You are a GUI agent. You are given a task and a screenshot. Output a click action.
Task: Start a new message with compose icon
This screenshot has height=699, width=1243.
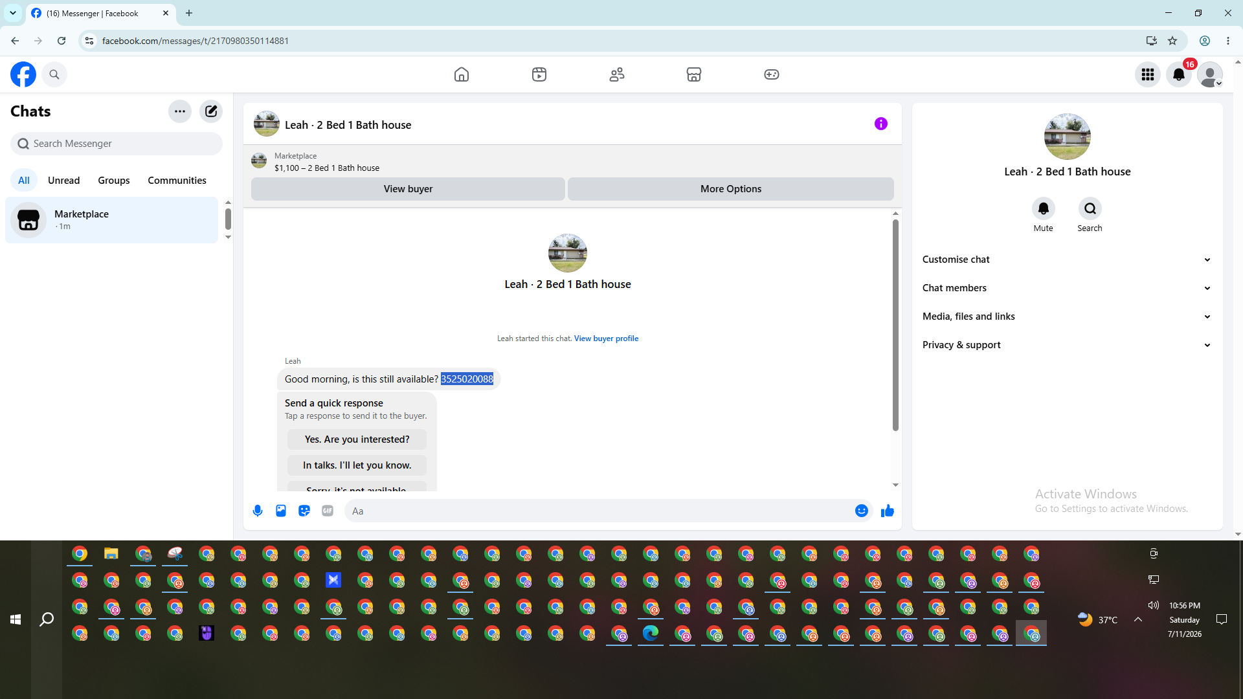pyautogui.click(x=211, y=111)
